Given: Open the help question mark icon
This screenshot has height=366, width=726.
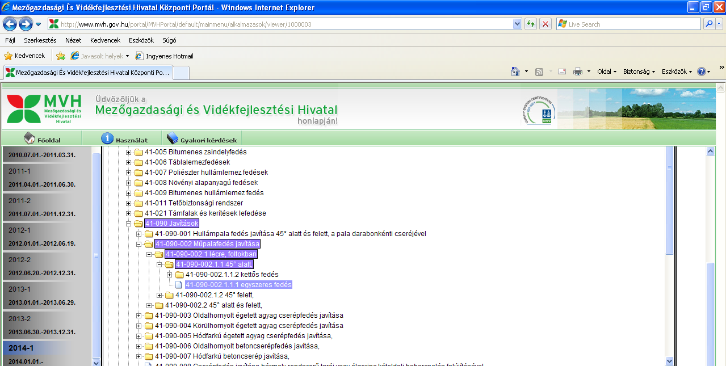Looking at the screenshot, I should tap(702, 71).
